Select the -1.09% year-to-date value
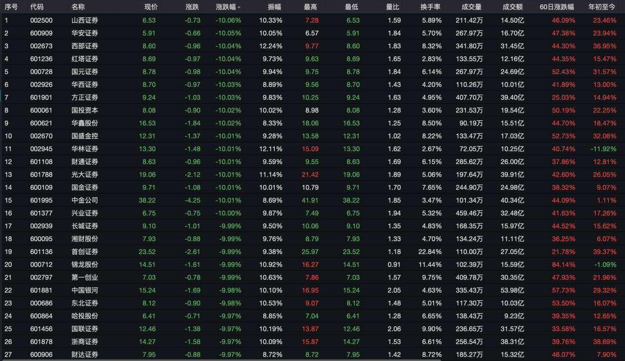Screen dimensions: 625x361 click(x=605, y=264)
